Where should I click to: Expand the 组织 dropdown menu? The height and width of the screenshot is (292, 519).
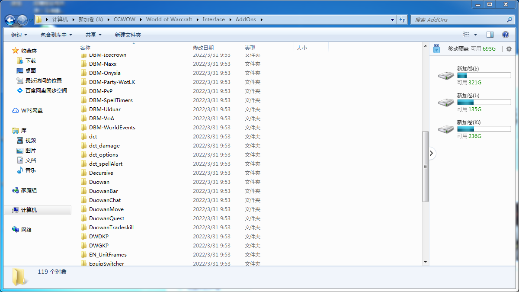click(19, 35)
